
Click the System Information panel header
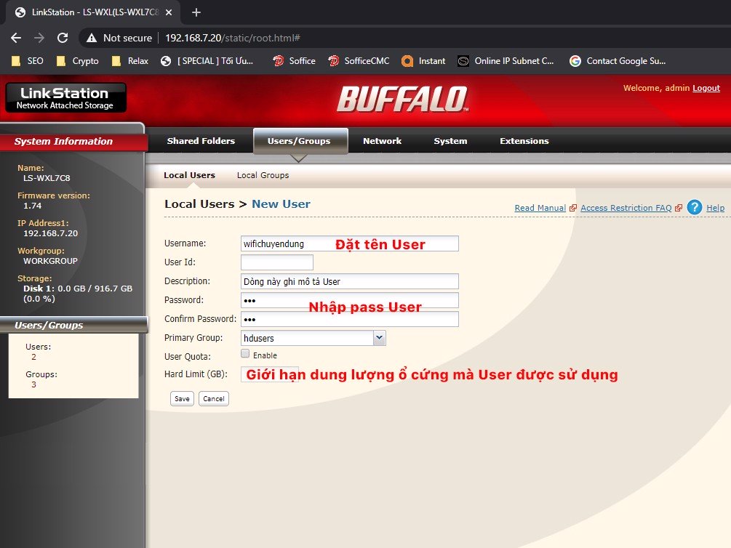point(73,142)
